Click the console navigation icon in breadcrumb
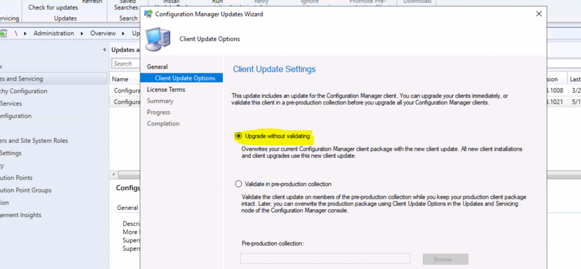581x269 pixels. tap(3, 33)
